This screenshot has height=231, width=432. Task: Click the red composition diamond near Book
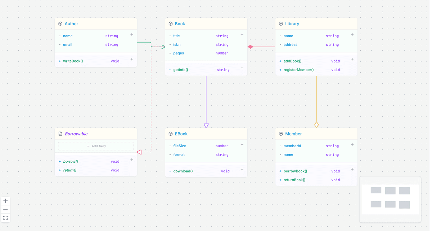251,47
